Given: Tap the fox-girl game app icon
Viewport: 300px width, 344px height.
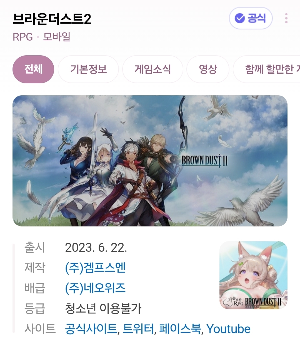Looking at the screenshot, I should tap(253, 275).
